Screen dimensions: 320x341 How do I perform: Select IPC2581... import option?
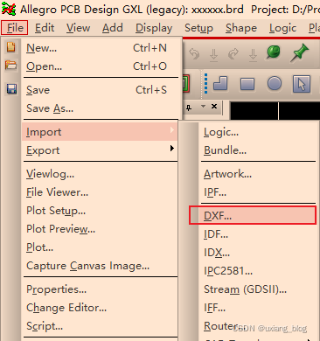258,271
